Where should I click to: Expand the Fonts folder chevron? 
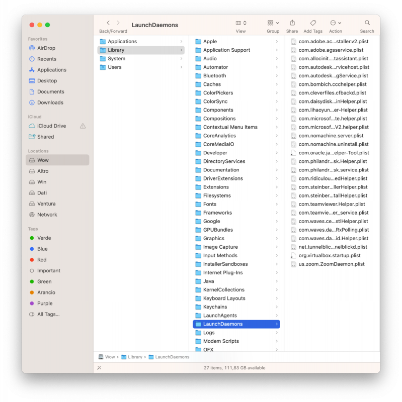tap(277, 204)
